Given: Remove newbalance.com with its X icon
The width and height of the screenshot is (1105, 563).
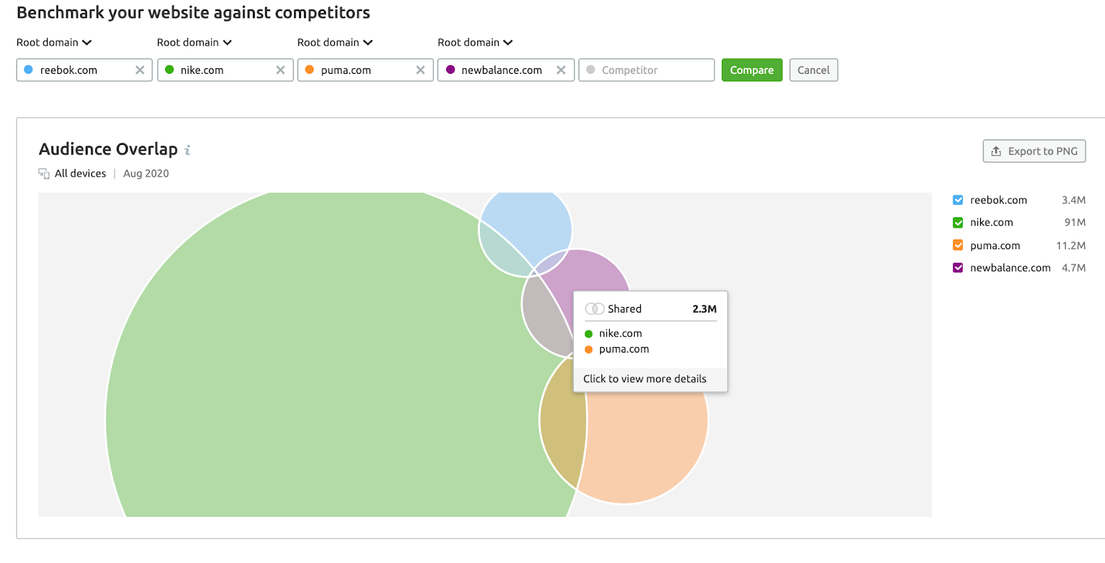Looking at the screenshot, I should pyautogui.click(x=561, y=70).
